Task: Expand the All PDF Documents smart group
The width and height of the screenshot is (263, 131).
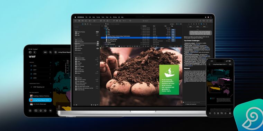Action: (104, 44)
